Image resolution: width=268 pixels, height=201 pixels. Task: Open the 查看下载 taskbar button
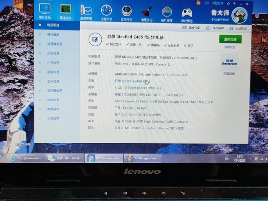point(65,158)
